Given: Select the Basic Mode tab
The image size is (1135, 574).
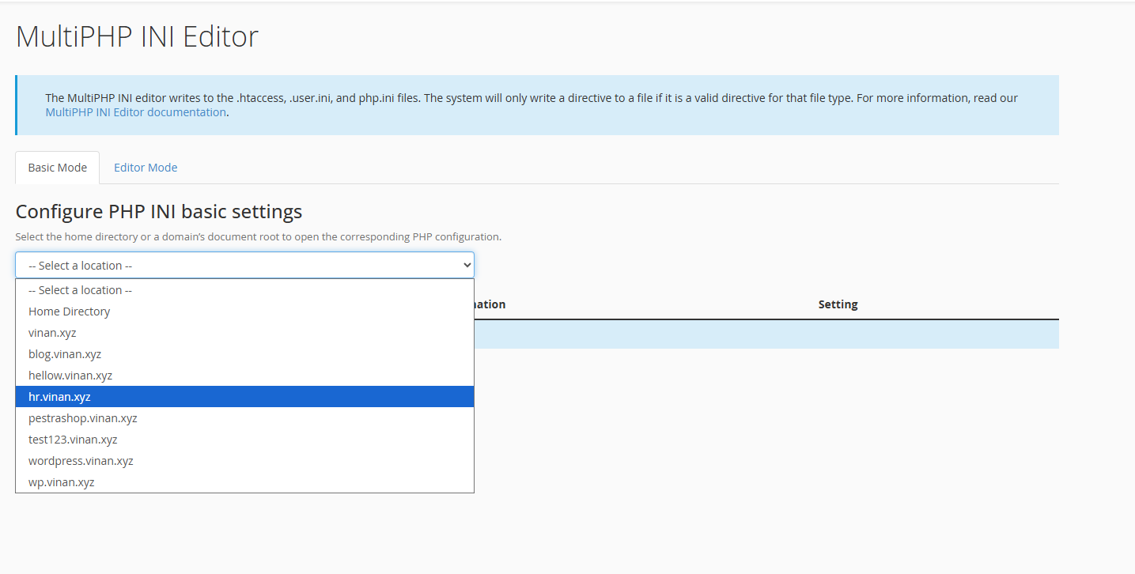Looking at the screenshot, I should pyautogui.click(x=56, y=167).
